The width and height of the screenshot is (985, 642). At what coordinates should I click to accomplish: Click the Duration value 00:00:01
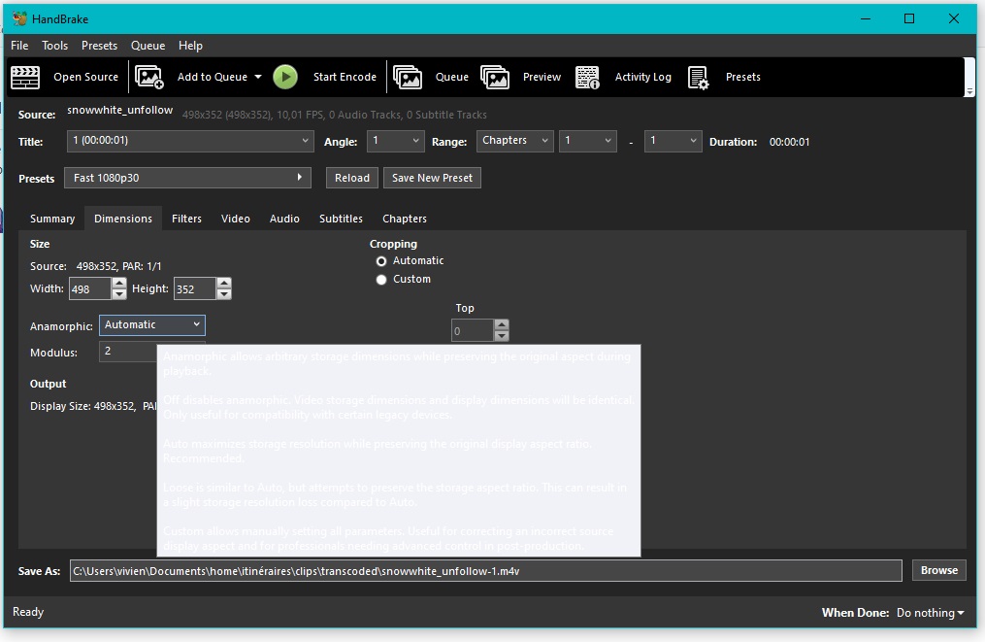(x=790, y=142)
